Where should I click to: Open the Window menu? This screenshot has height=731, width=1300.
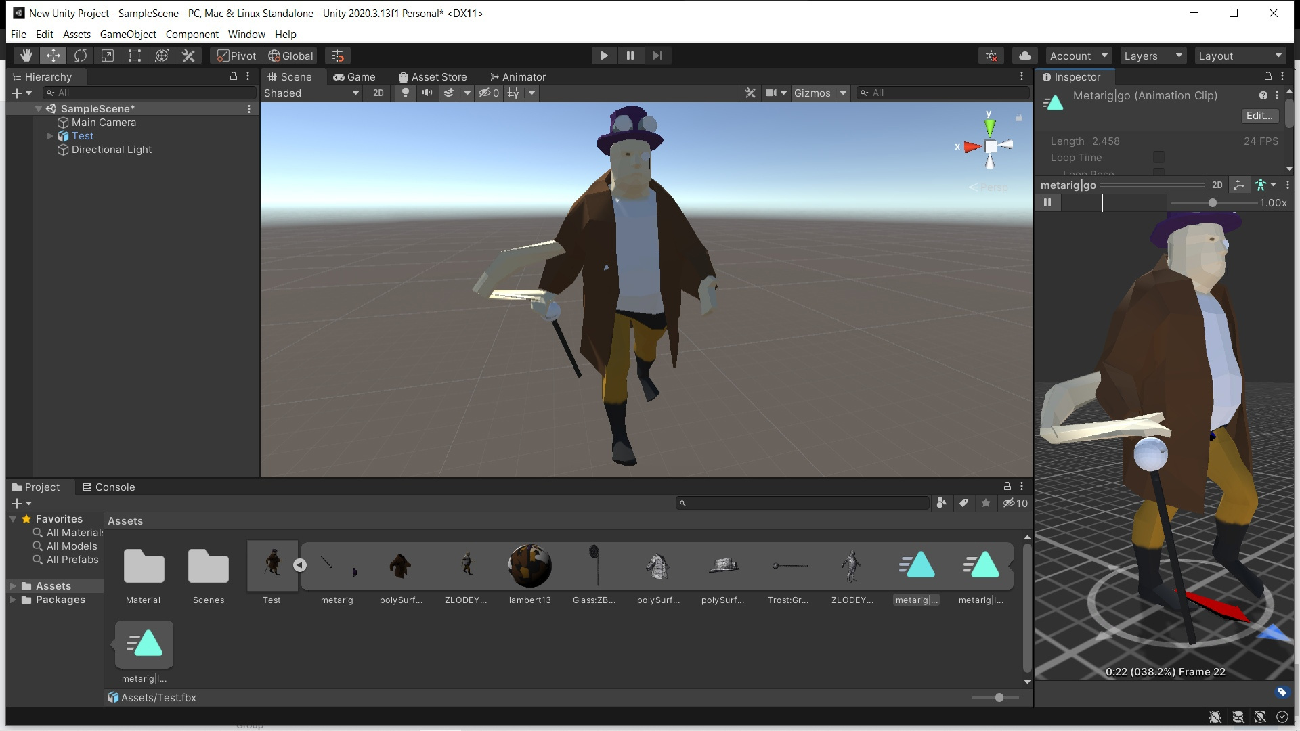click(246, 34)
